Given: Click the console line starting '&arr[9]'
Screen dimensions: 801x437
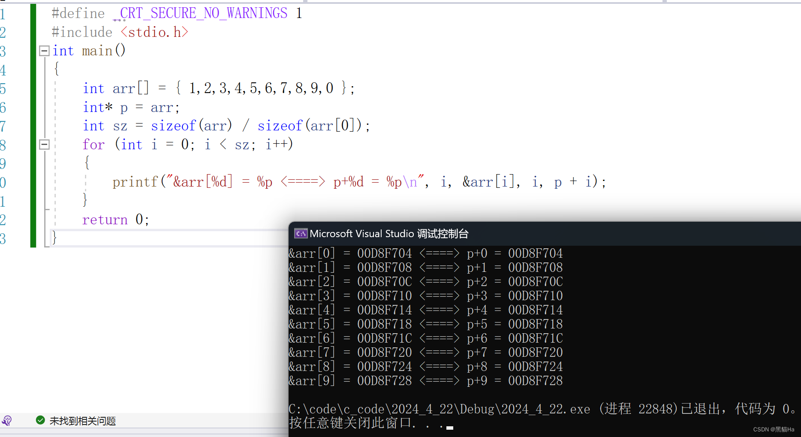Looking at the screenshot, I should click(x=426, y=381).
